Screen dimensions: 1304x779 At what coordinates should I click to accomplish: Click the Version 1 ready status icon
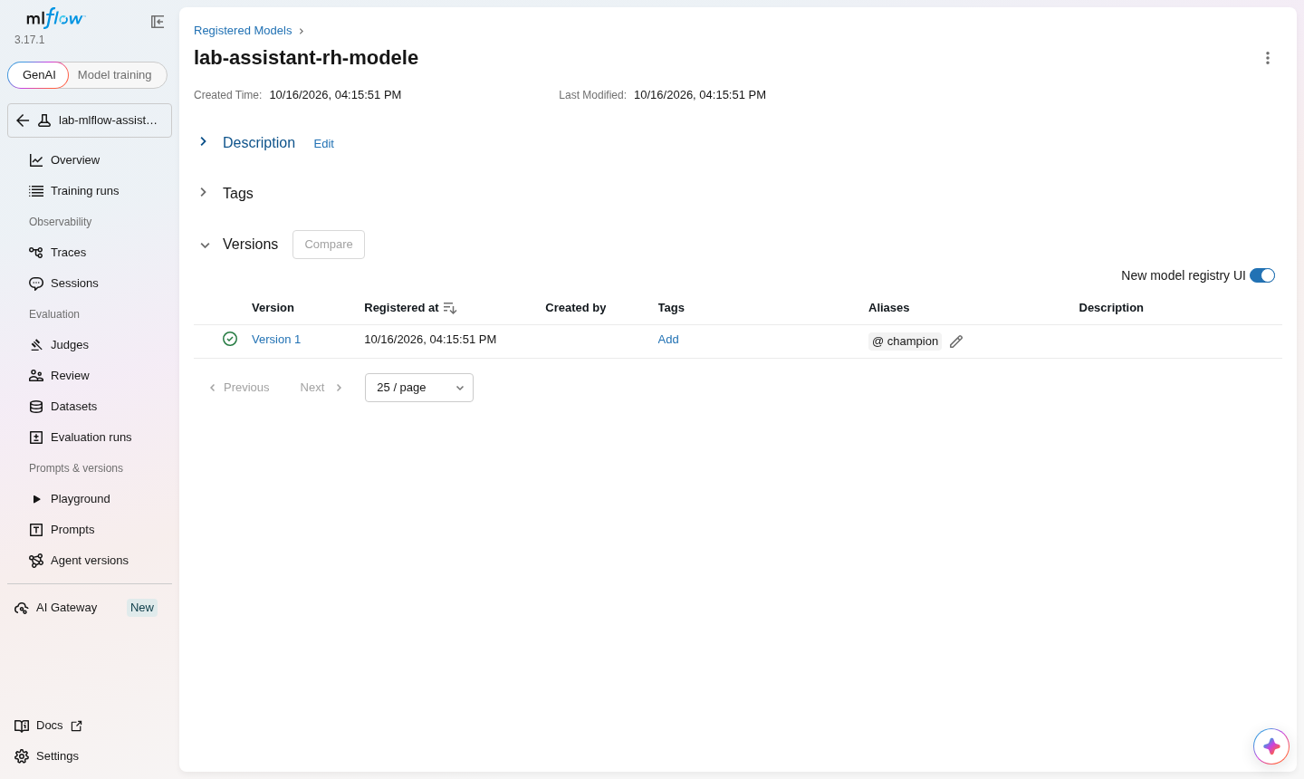point(230,339)
